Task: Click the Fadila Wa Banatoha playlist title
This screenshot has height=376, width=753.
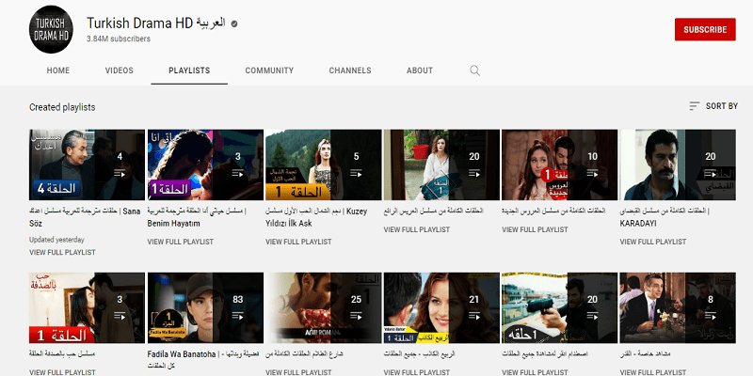Action: (x=203, y=360)
